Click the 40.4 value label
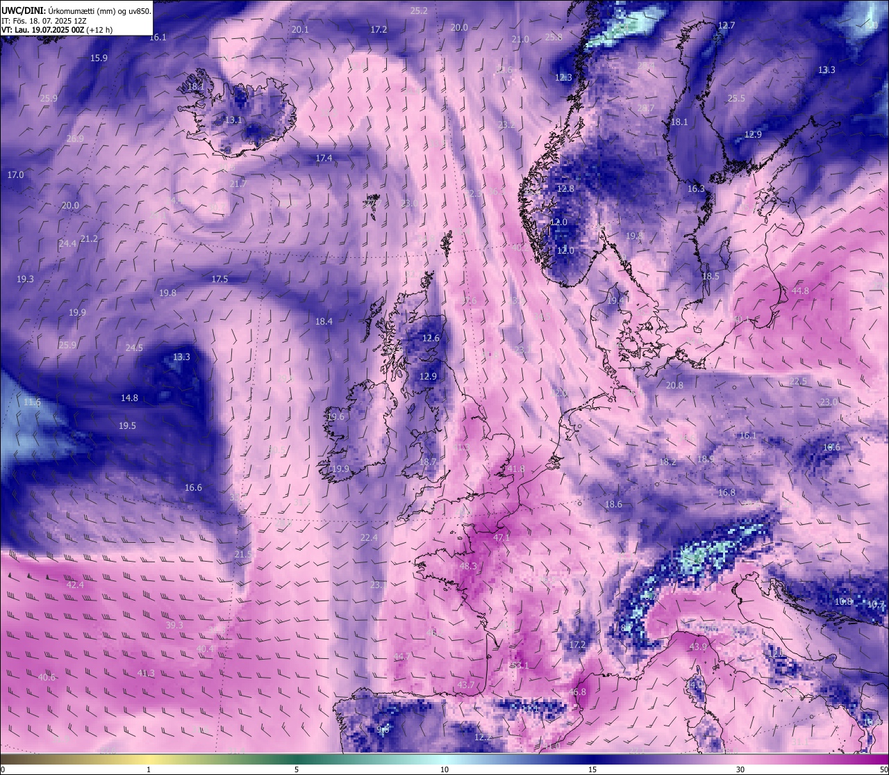This screenshot has height=775, width=889. tap(205, 649)
